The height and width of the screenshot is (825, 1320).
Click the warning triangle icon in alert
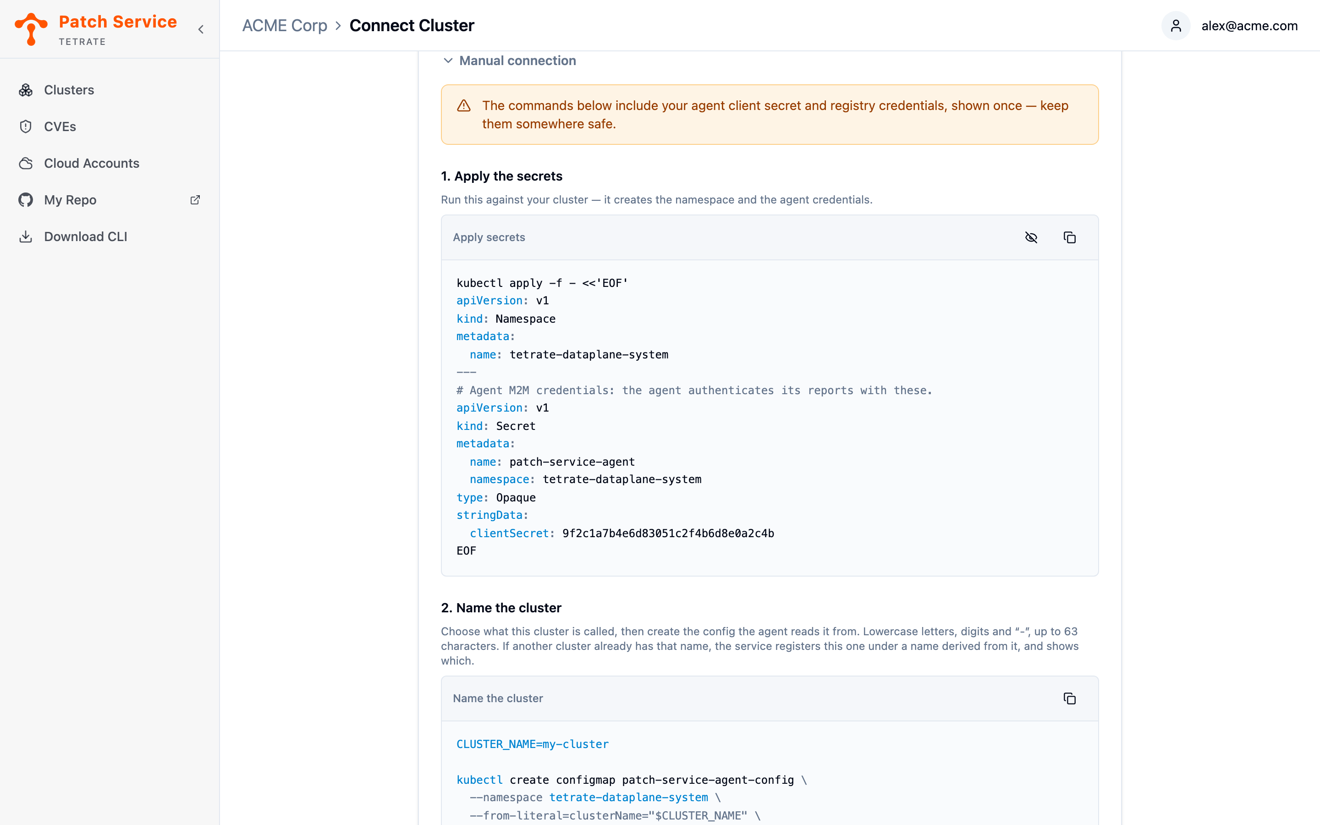[x=464, y=106]
